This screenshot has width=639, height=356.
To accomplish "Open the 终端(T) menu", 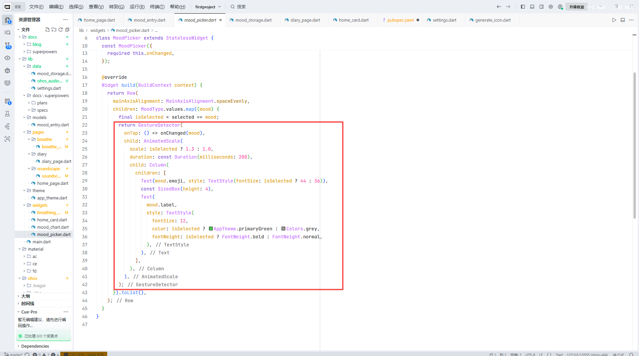I will tap(157, 7).
